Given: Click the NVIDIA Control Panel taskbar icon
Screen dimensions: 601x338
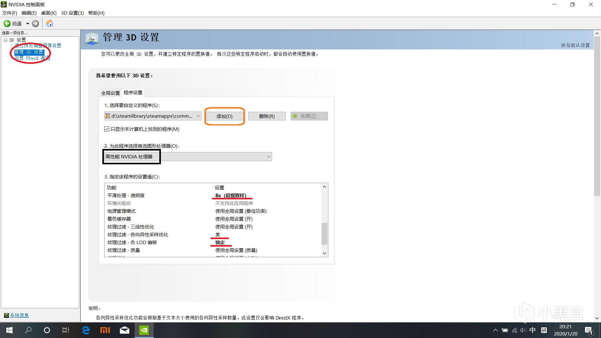Looking at the screenshot, I should click(x=144, y=330).
